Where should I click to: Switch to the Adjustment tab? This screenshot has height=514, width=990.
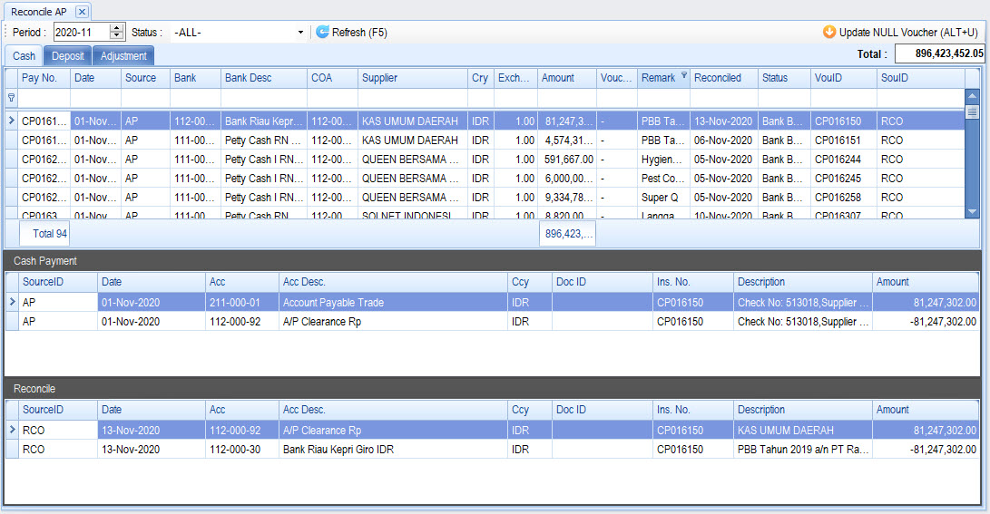[x=123, y=56]
